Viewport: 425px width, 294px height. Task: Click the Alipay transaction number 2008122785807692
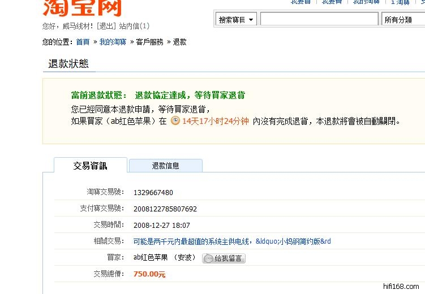165,209
